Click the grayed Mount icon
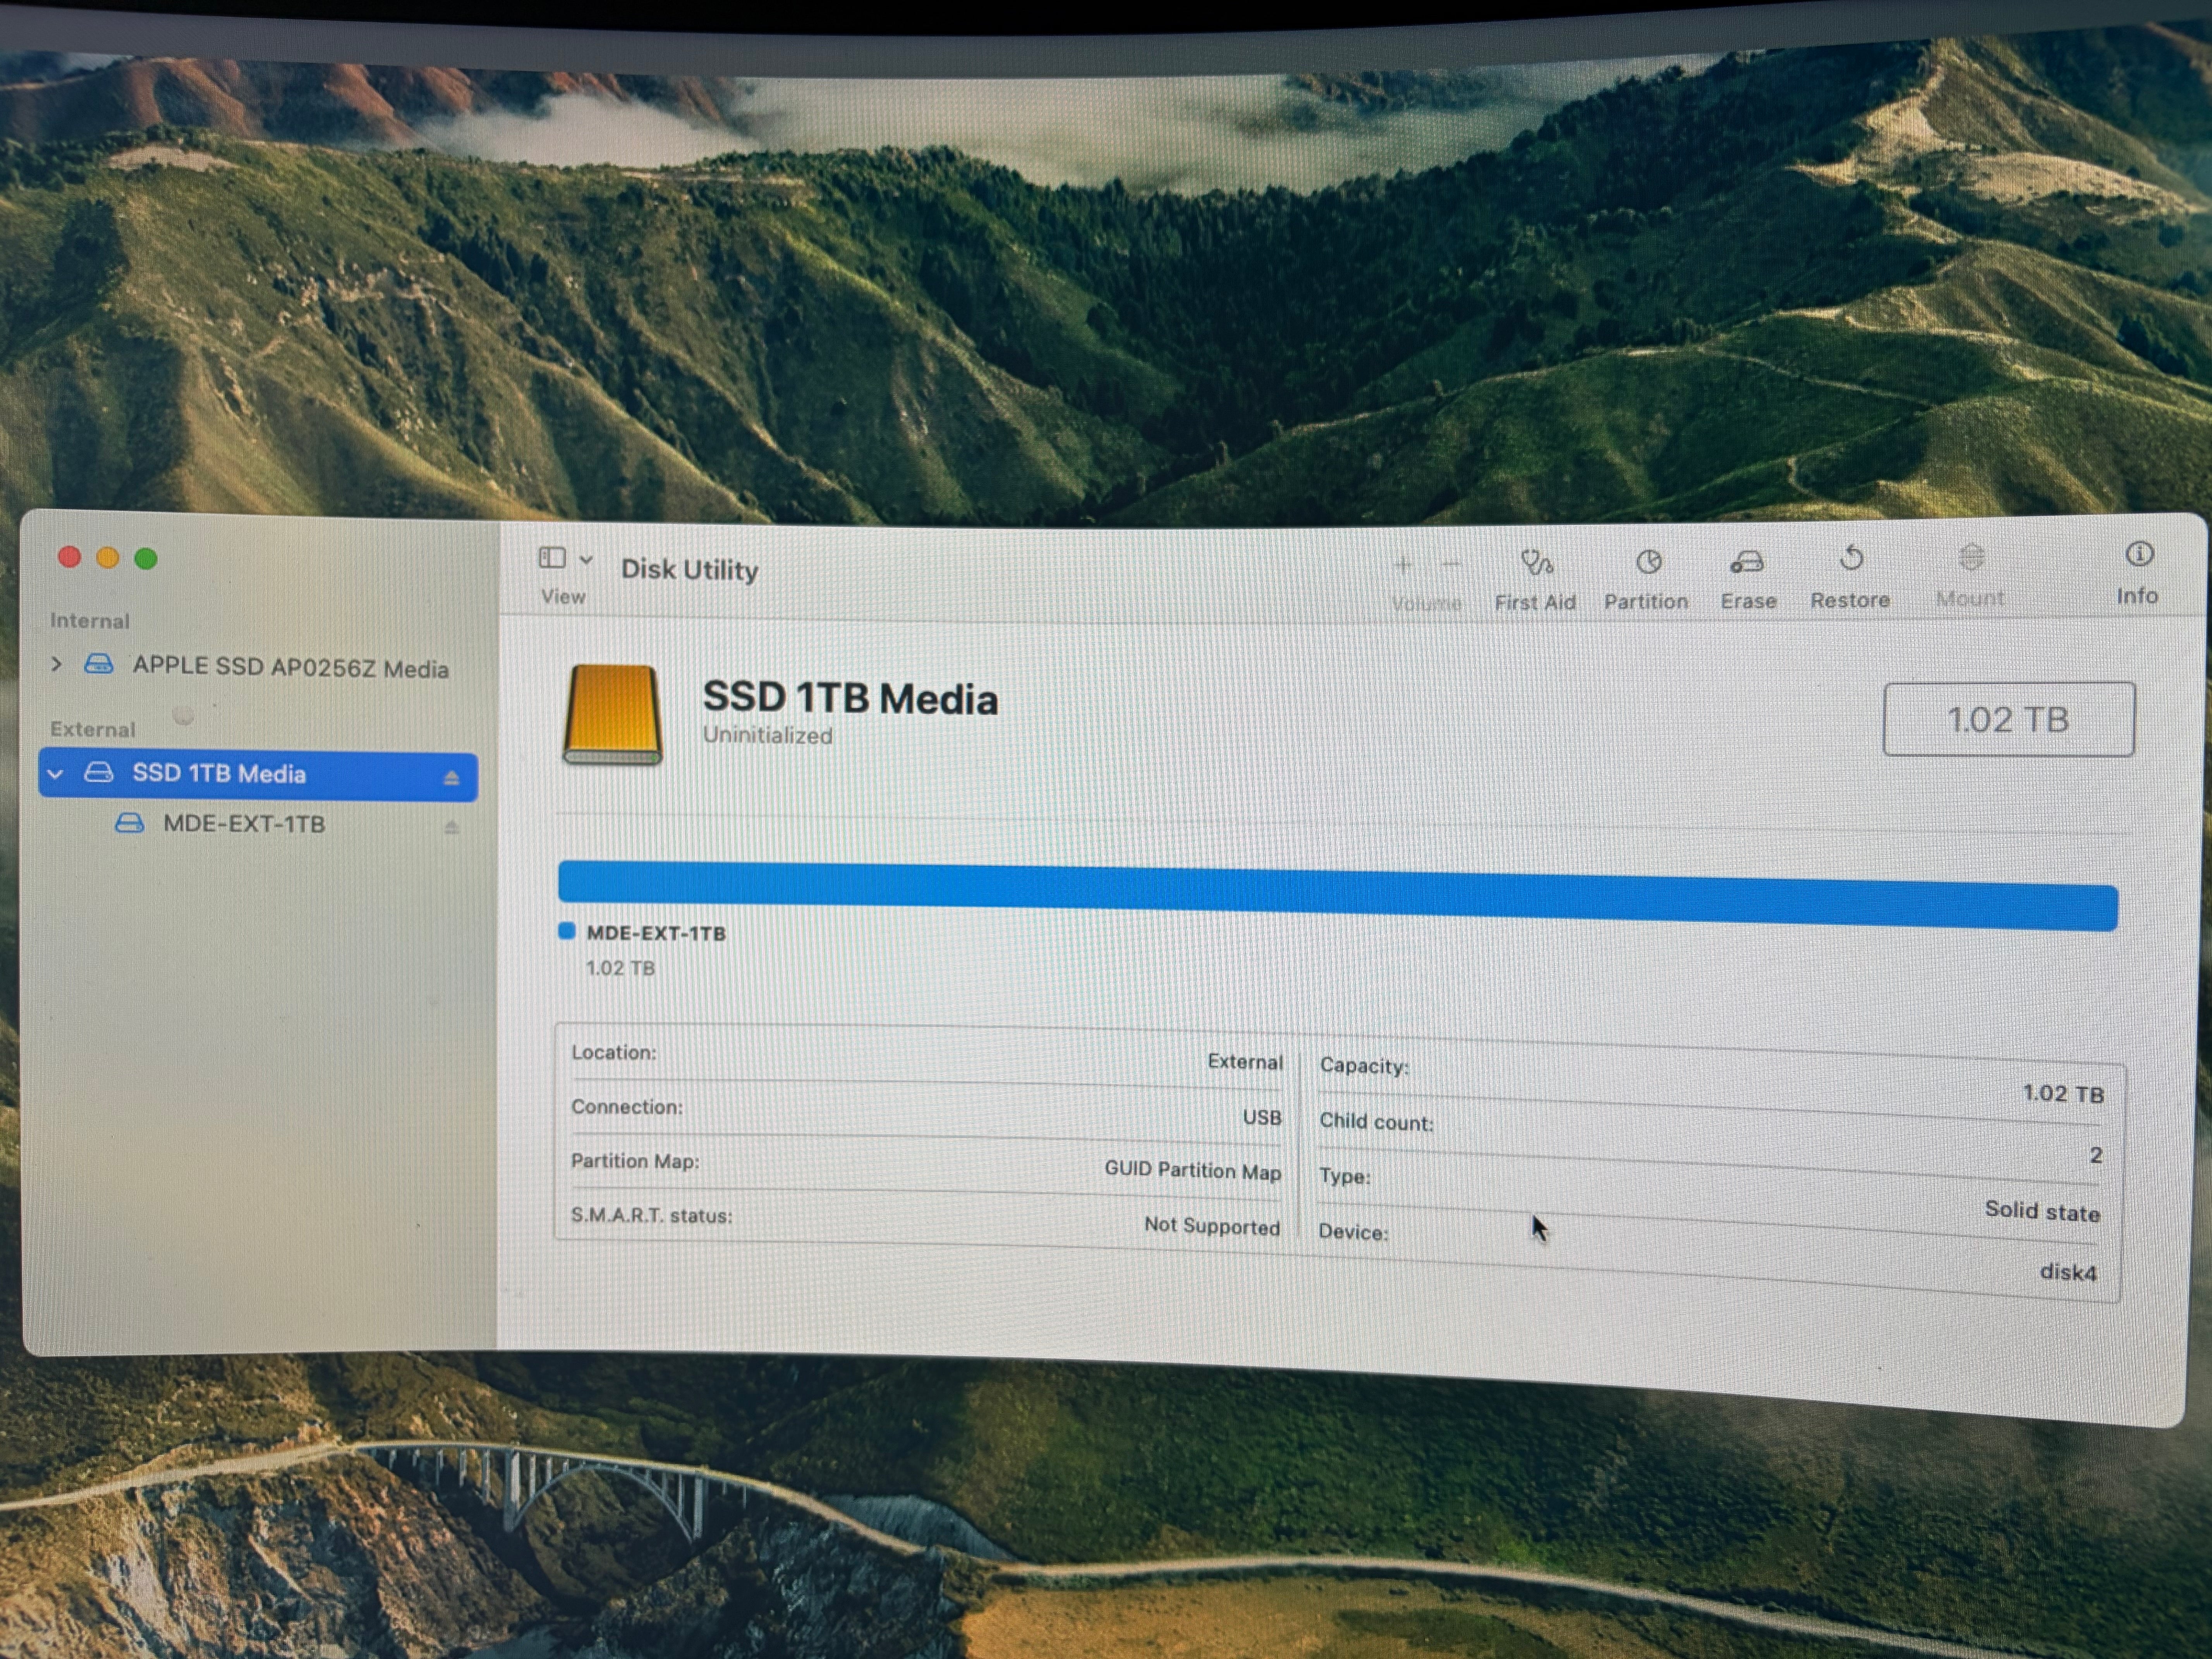The width and height of the screenshot is (2212, 1659). [1971, 557]
